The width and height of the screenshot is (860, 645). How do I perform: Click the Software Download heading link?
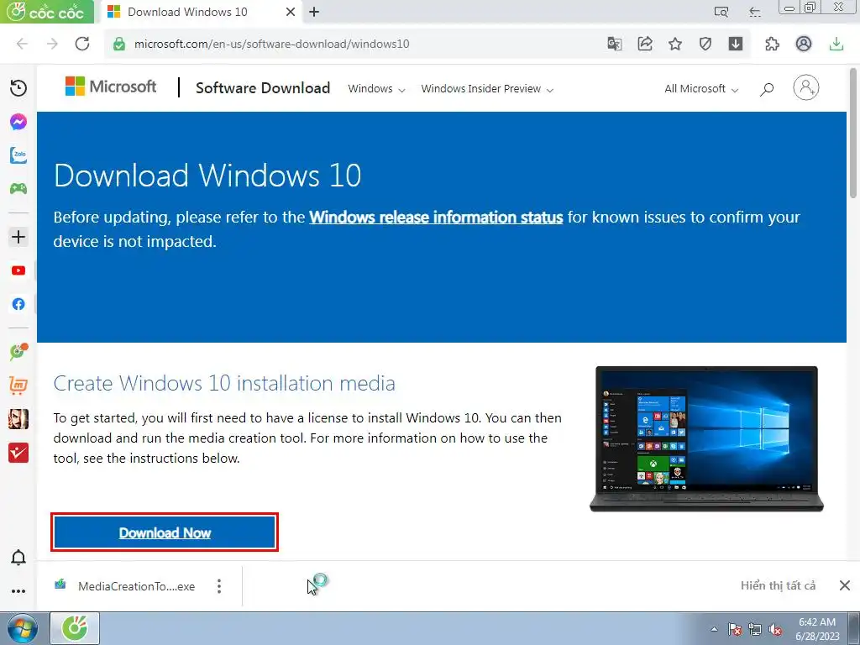(x=263, y=87)
